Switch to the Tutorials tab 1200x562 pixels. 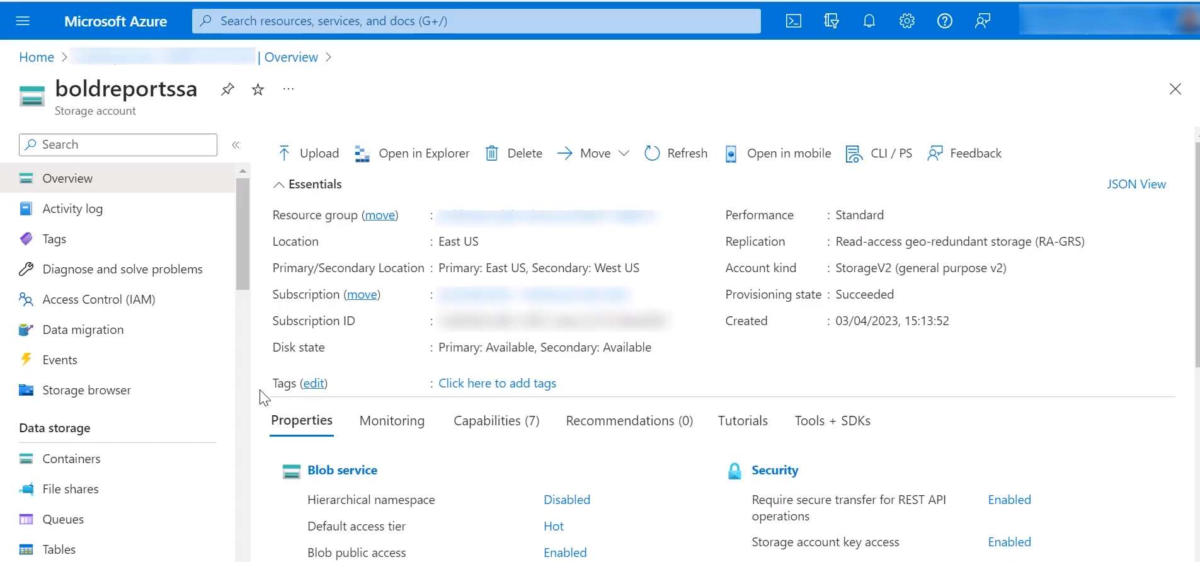[743, 421]
